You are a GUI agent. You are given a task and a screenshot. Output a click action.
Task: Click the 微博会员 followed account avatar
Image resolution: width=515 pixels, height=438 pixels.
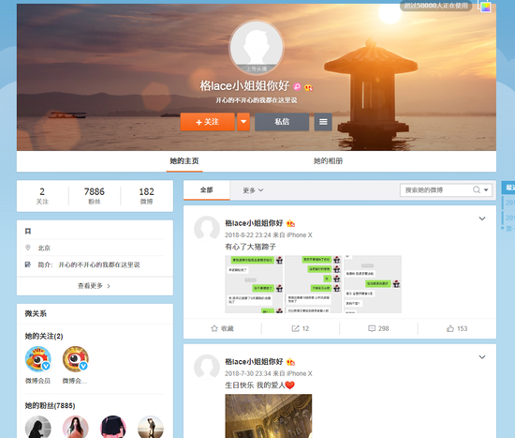pyautogui.click(x=38, y=359)
